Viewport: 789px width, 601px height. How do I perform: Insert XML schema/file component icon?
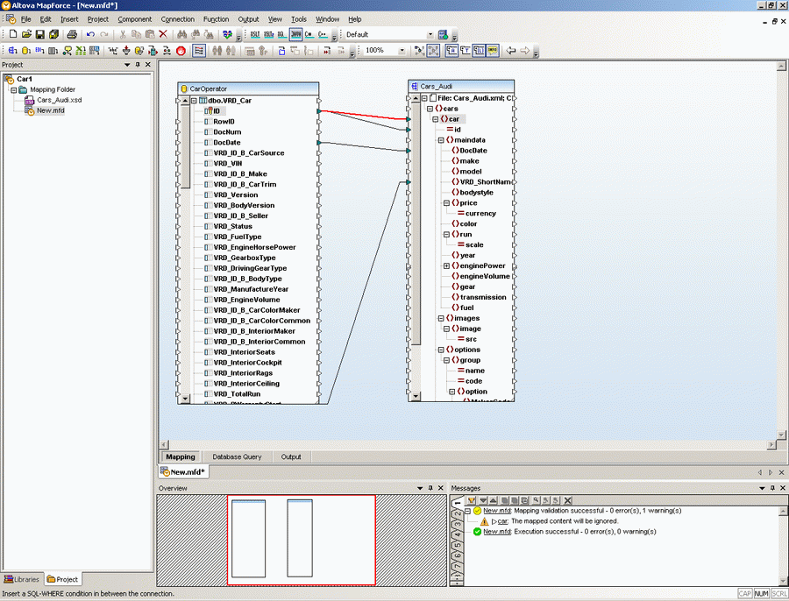click(12, 50)
